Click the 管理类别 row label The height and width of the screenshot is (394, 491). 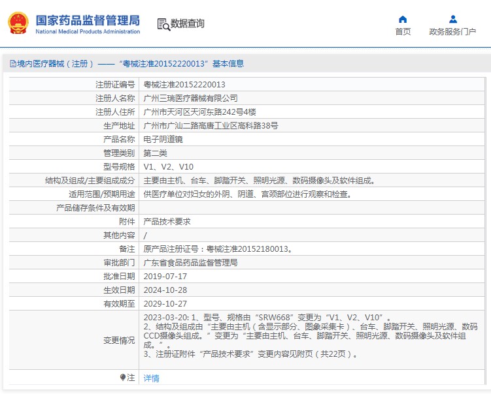click(x=119, y=153)
